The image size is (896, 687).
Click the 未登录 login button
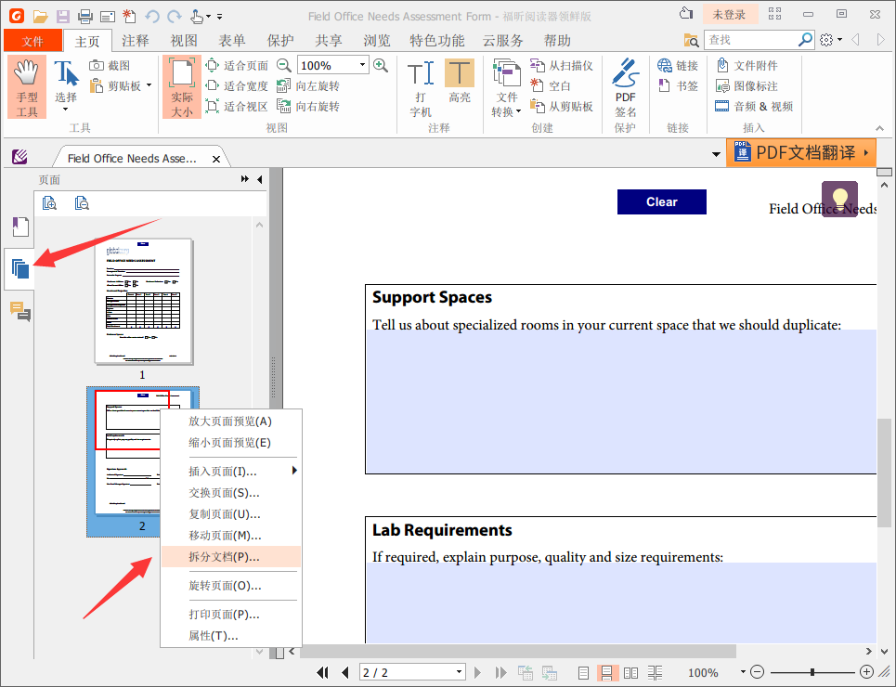pyautogui.click(x=730, y=14)
